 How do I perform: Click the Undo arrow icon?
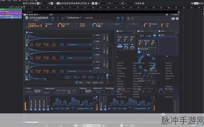(129, 19)
